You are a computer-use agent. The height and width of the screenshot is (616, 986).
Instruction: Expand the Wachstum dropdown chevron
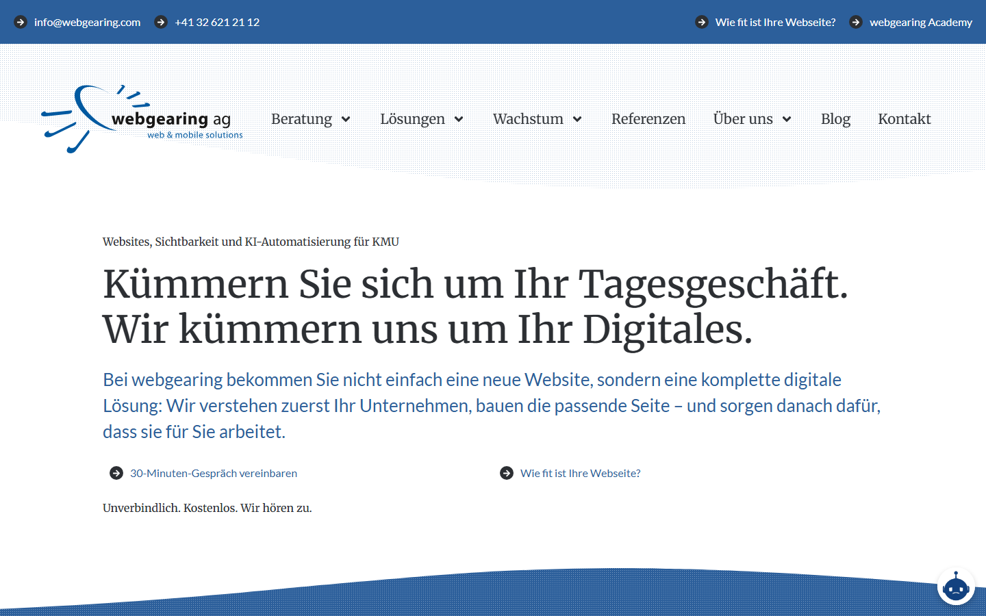(x=577, y=119)
